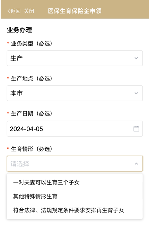Collapse the 生育情形 list via up chevron
This screenshot has height=226, width=149.
coord(136,164)
